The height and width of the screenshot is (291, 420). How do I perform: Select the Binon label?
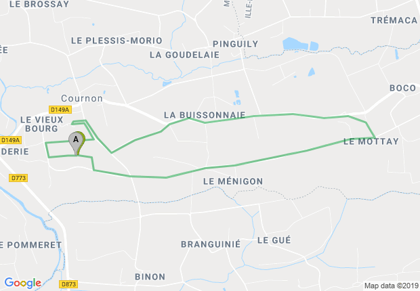[150, 277]
